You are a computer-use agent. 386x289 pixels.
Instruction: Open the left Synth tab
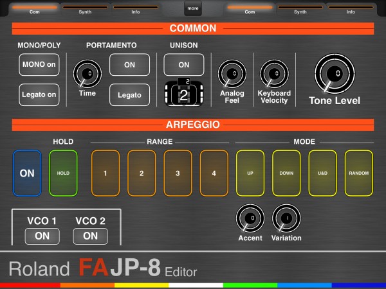pos(85,10)
